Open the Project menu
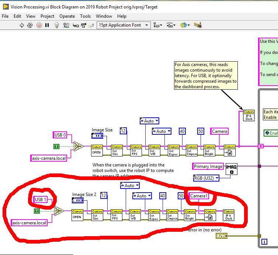The image size is (278, 255). tap(47, 16)
